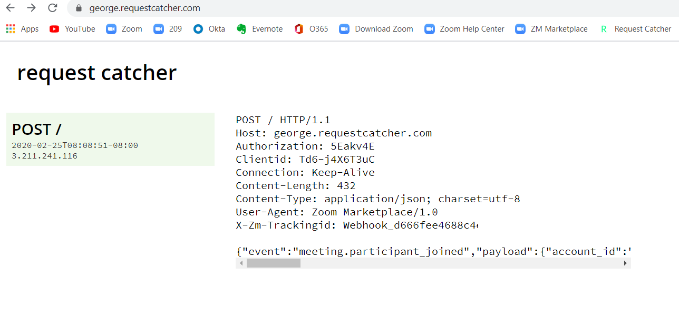
Task: Open the Zoom bookmark
Action: click(x=124, y=29)
